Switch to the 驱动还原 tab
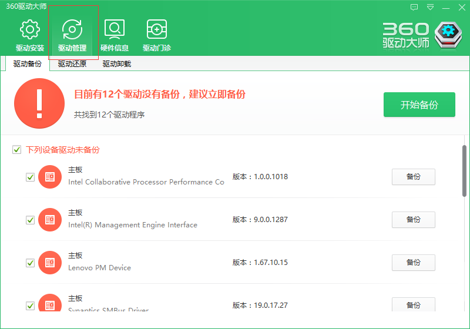 (72, 64)
